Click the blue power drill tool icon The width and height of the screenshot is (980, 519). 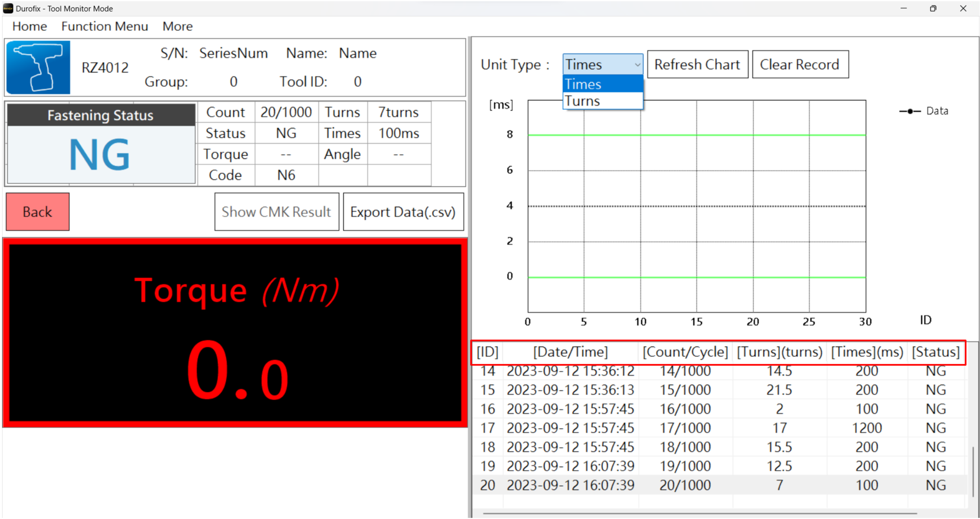click(x=38, y=67)
